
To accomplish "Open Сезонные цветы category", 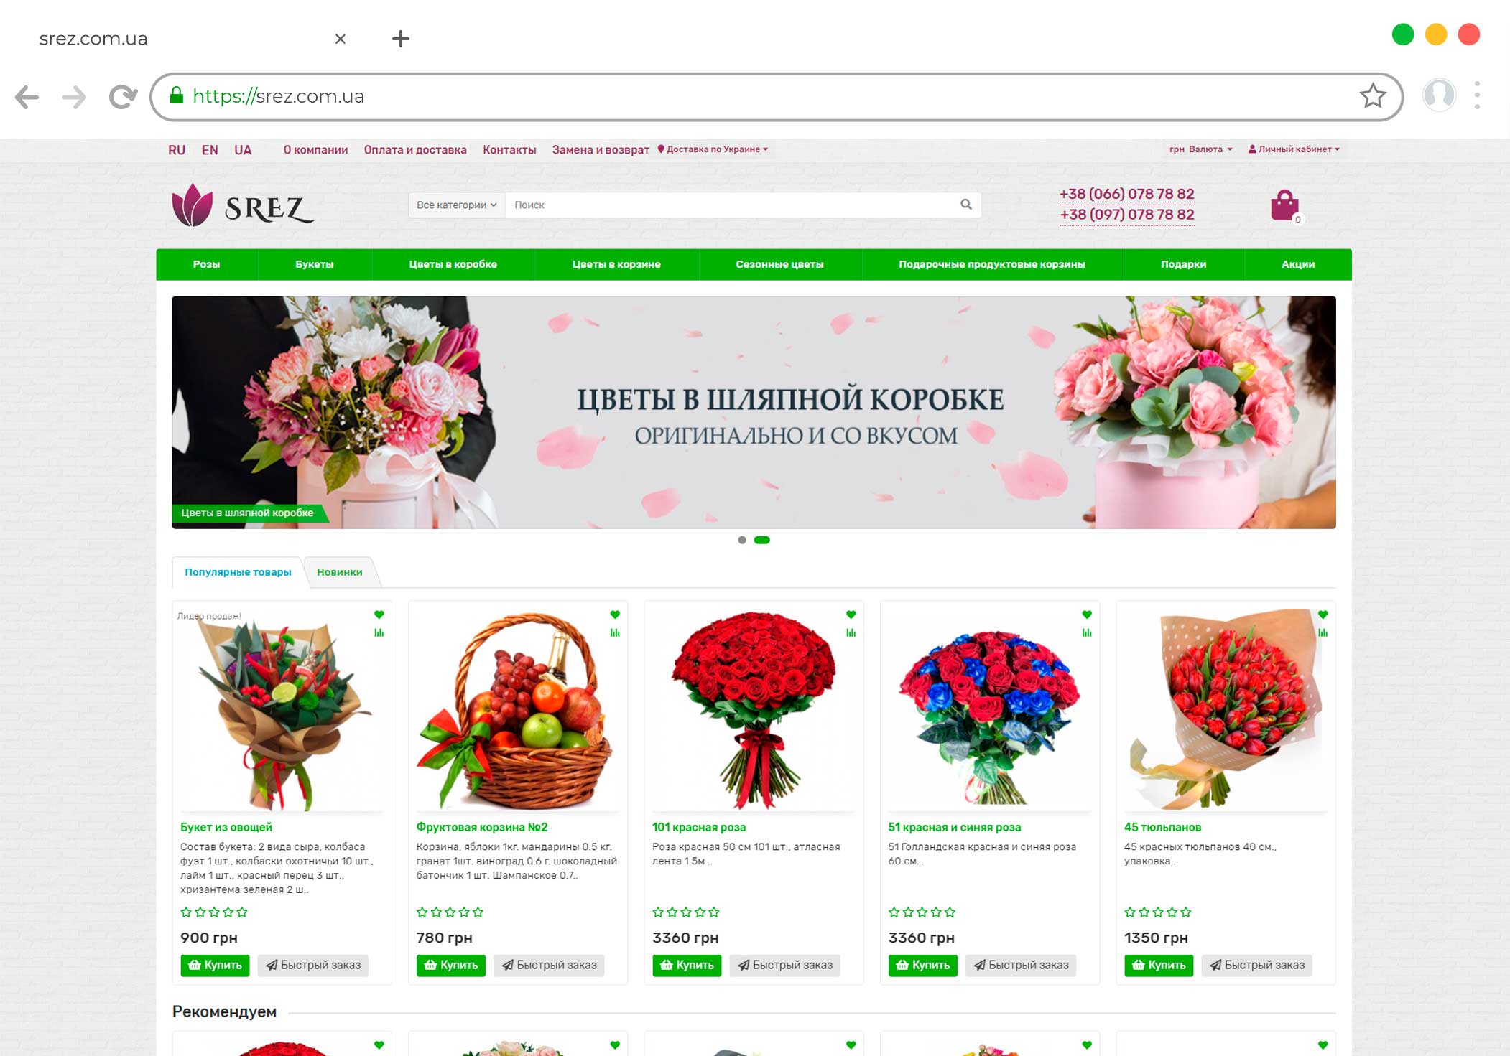I will pyautogui.click(x=780, y=264).
